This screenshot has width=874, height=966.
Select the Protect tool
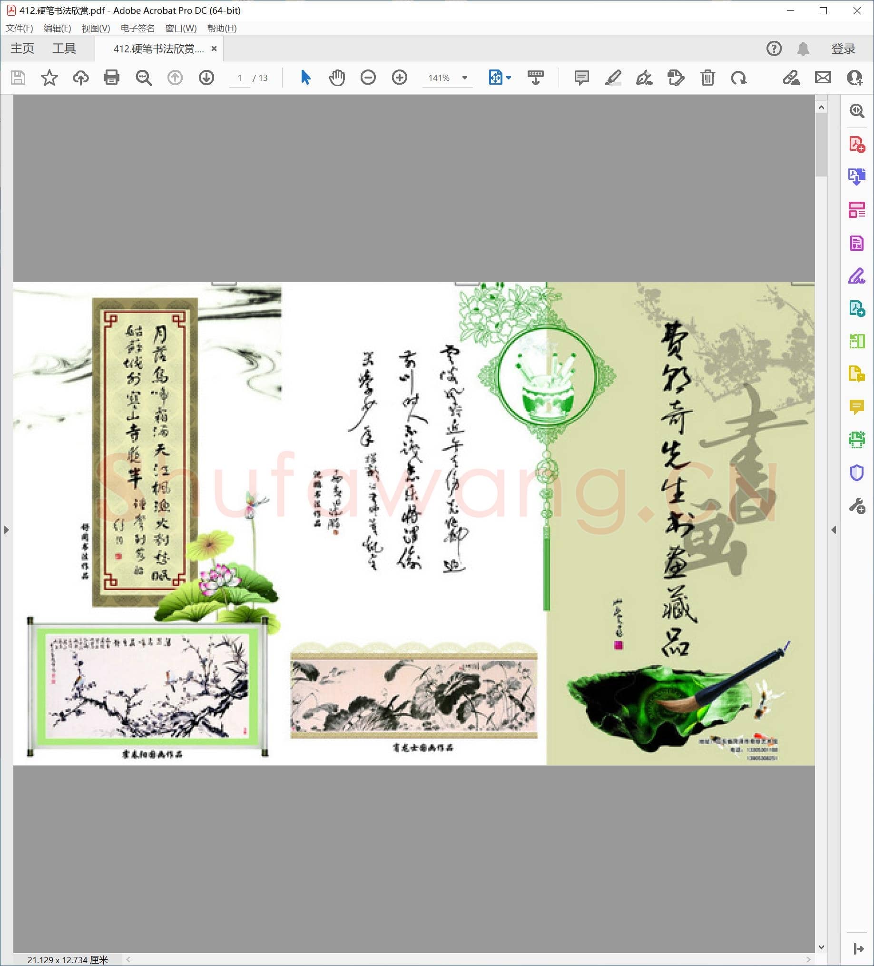click(x=858, y=473)
